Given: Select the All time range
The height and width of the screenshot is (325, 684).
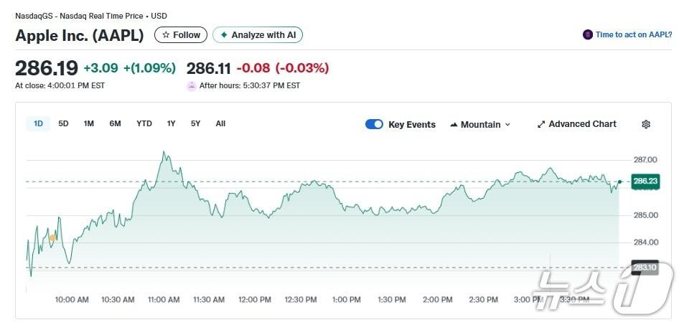Looking at the screenshot, I should pos(220,123).
